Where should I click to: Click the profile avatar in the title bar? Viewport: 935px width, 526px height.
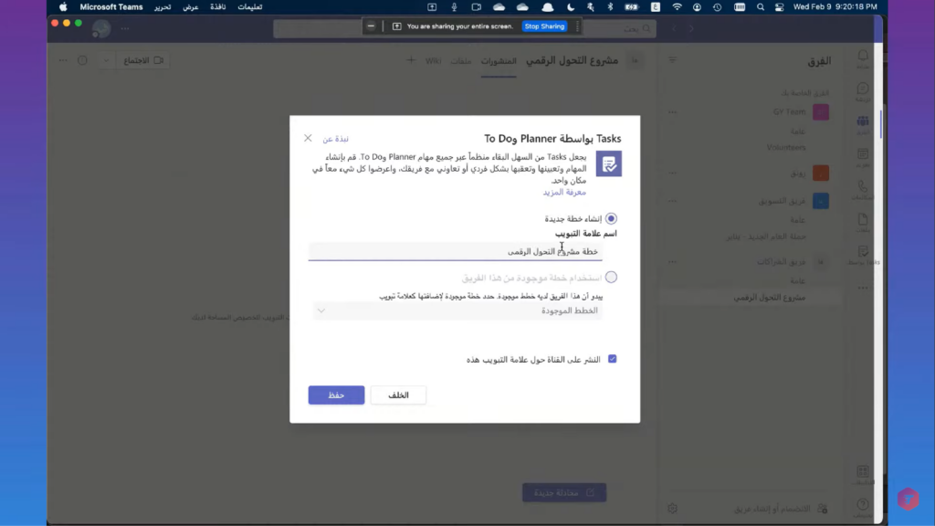[x=101, y=28]
